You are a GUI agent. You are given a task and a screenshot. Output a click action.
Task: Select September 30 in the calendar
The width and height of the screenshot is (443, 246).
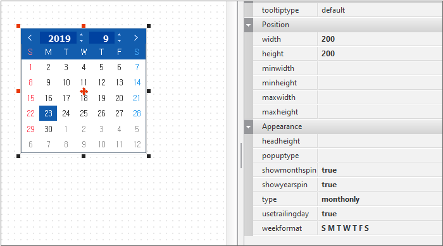[48, 129]
